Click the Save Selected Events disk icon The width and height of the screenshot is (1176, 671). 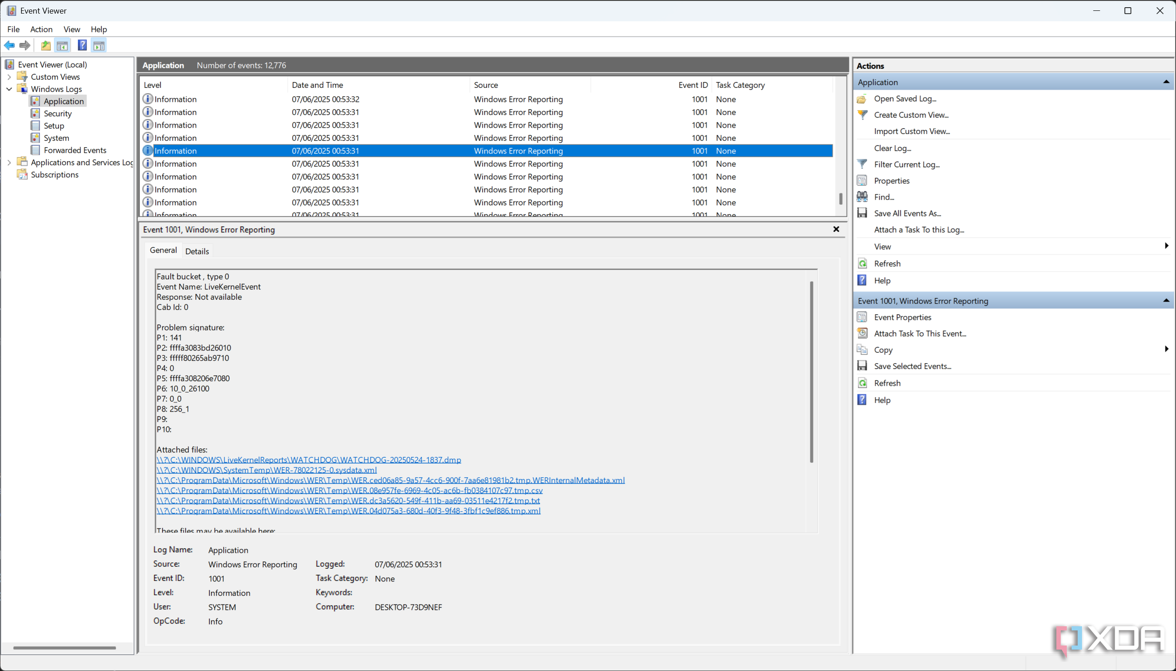(x=862, y=366)
